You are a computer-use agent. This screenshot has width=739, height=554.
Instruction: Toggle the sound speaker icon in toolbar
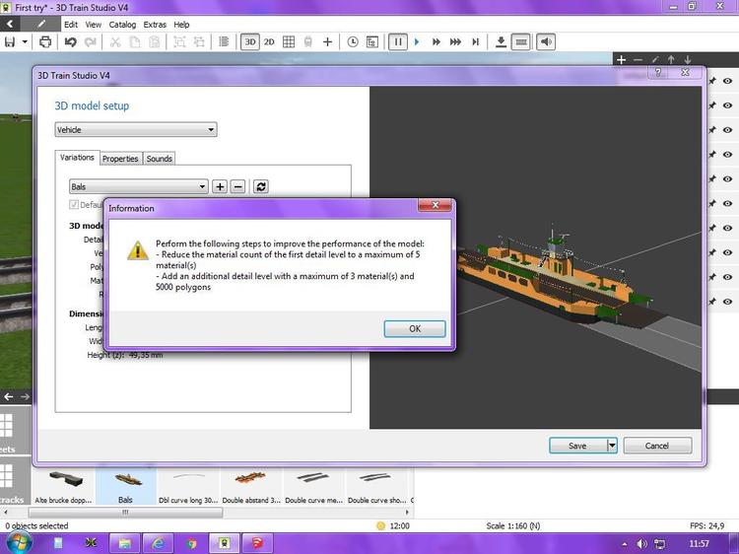tap(546, 41)
